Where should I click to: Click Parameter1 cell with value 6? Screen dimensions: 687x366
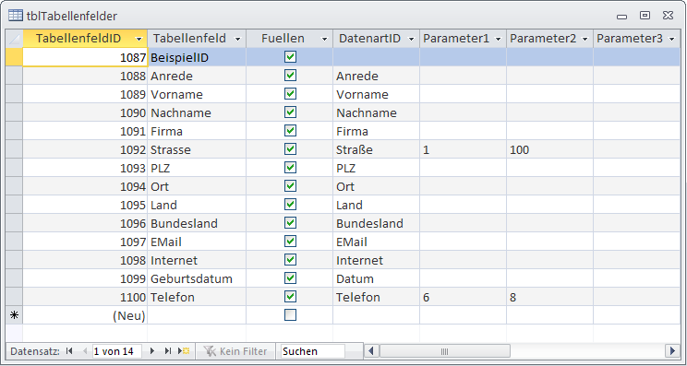(x=464, y=297)
